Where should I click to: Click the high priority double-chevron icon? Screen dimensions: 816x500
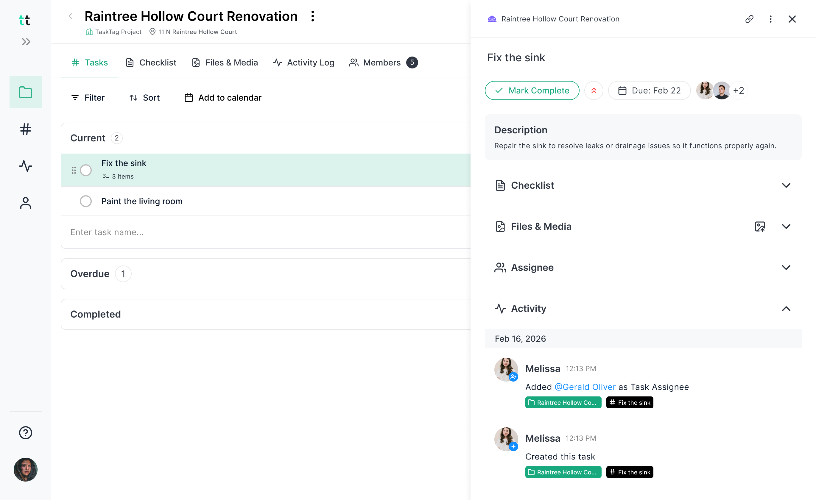pyautogui.click(x=594, y=91)
